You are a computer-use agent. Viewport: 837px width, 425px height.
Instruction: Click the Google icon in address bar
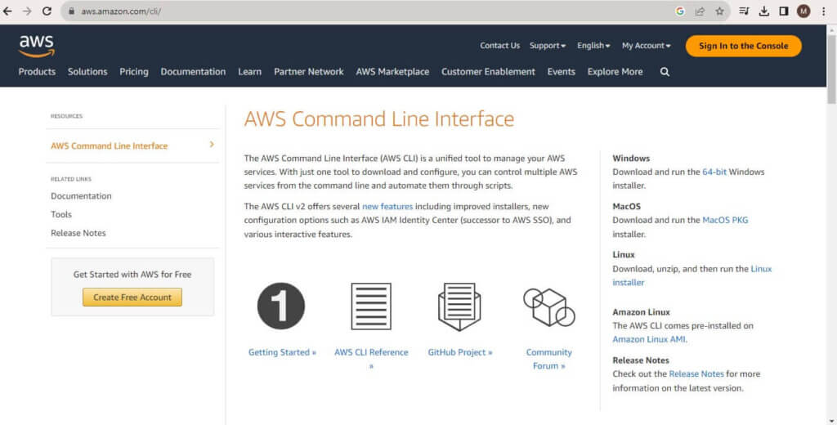[x=679, y=11]
